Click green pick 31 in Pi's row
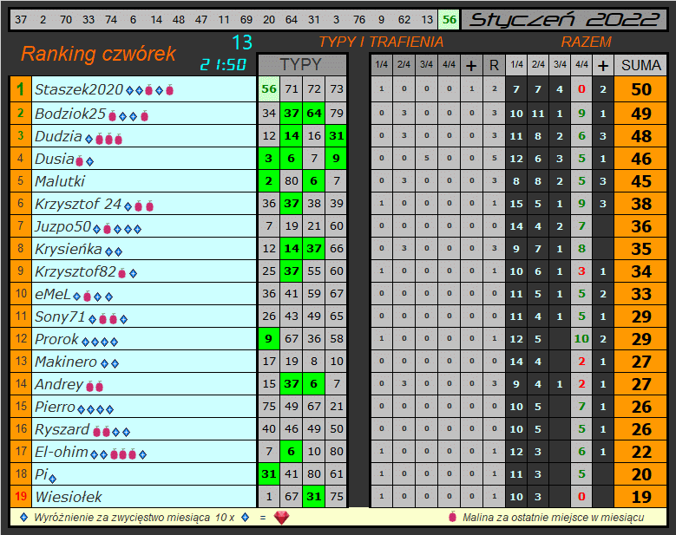 pos(269,473)
